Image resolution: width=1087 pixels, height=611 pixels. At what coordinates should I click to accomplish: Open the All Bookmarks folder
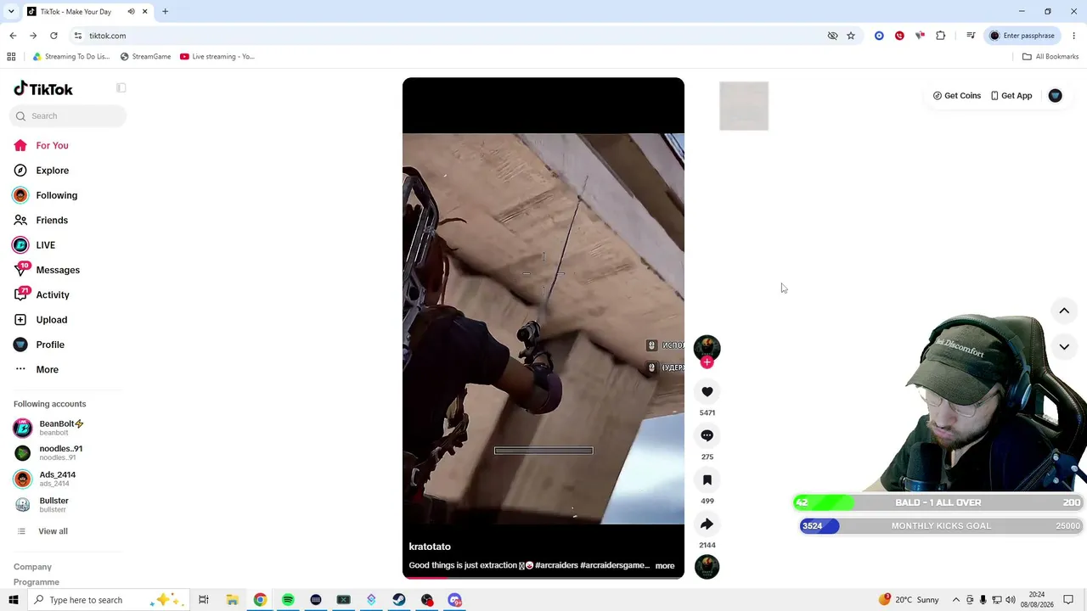(x=1050, y=57)
